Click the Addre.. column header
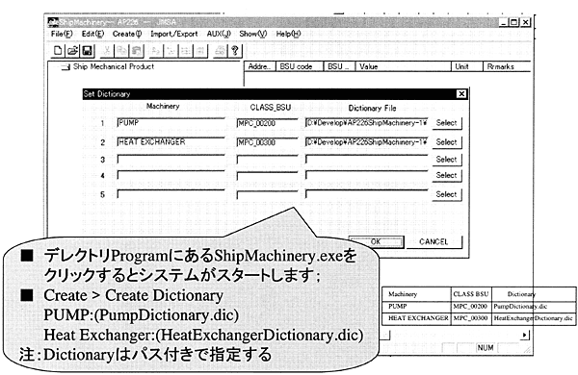The width and height of the screenshot is (578, 375). coord(260,66)
